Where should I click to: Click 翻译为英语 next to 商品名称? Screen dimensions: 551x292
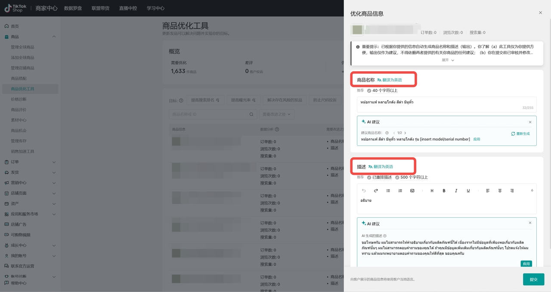(x=389, y=80)
